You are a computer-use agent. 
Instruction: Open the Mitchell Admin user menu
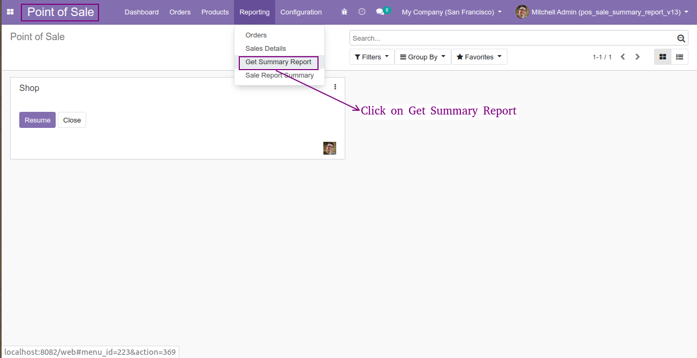[602, 12]
